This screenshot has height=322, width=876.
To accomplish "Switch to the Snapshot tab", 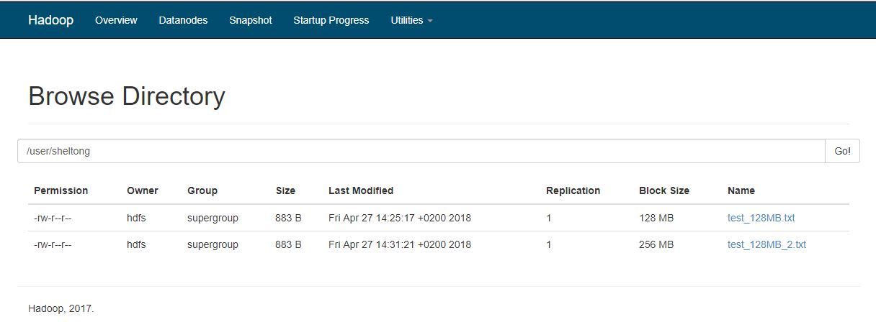I will [x=250, y=20].
